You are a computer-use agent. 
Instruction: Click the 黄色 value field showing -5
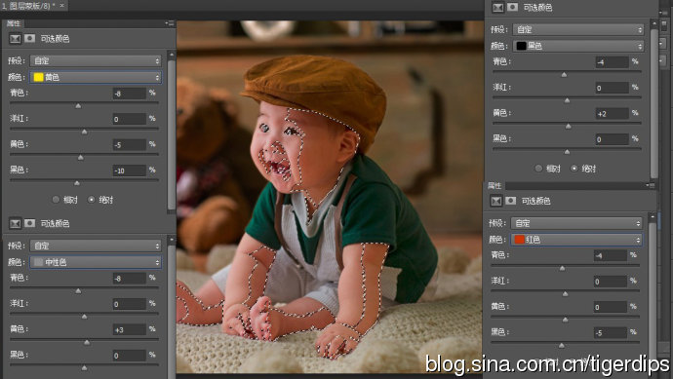[129, 145]
